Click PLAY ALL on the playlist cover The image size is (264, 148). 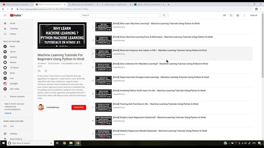pyautogui.click(x=62, y=46)
